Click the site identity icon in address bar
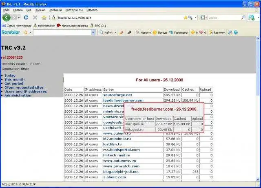 pyautogui.click(x=53, y=17)
